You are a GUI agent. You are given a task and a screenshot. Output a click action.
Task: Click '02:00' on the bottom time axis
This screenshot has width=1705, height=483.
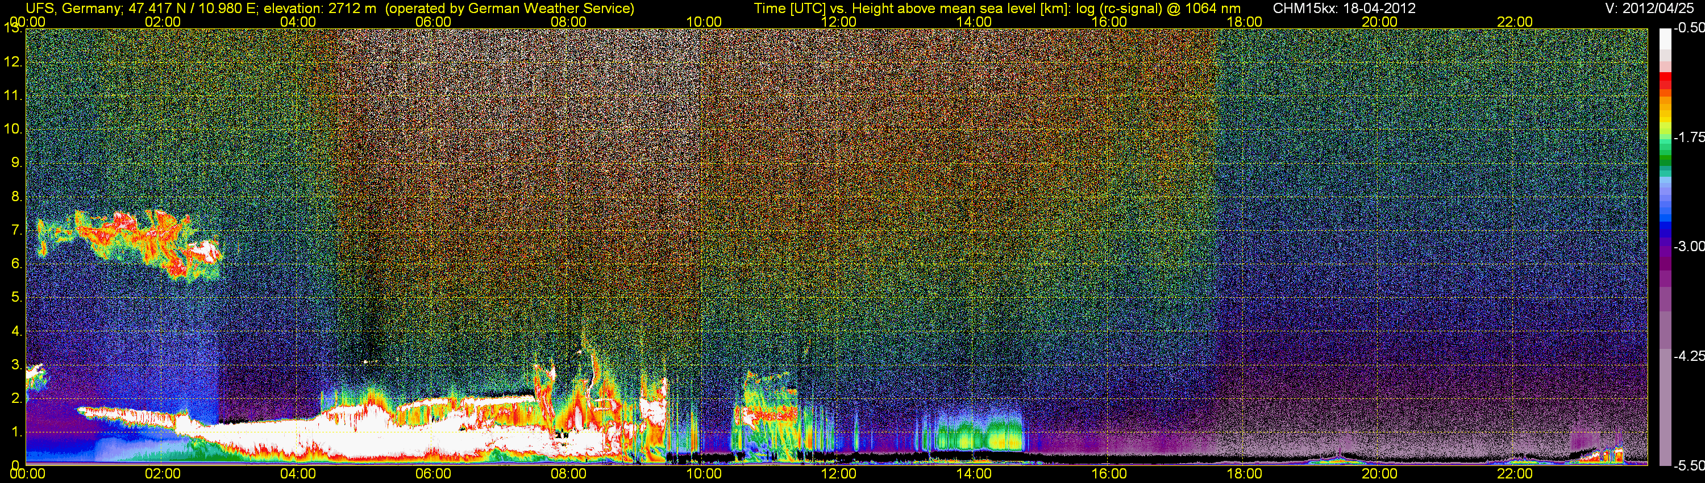pyautogui.click(x=163, y=474)
